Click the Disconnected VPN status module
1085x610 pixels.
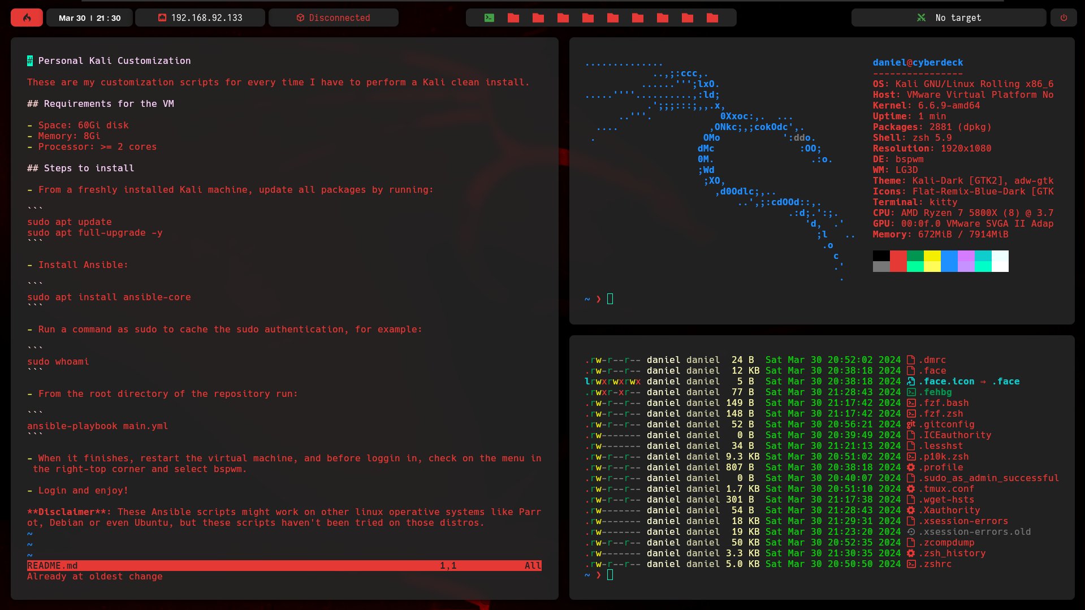[334, 18]
